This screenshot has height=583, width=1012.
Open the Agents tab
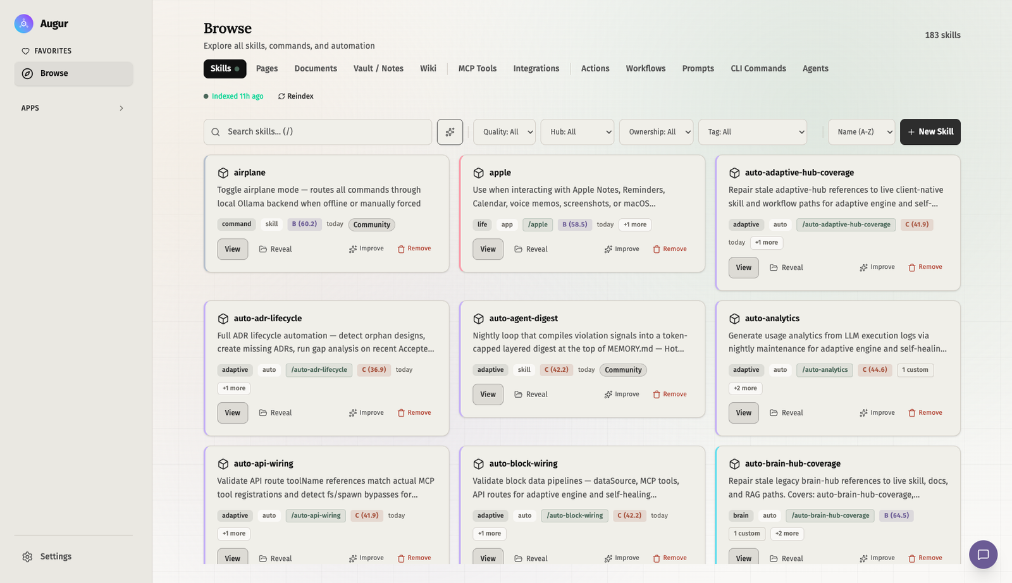(x=815, y=68)
